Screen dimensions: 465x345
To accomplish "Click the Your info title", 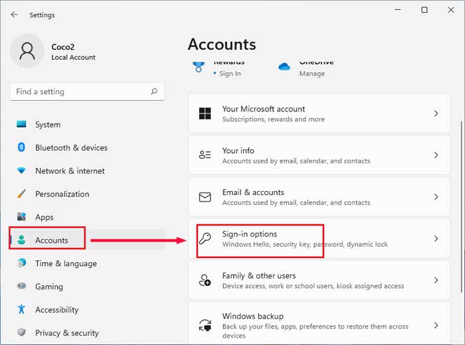I will tap(238, 151).
